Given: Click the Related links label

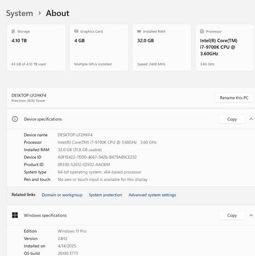Looking at the screenshot, I should pos(23,195).
